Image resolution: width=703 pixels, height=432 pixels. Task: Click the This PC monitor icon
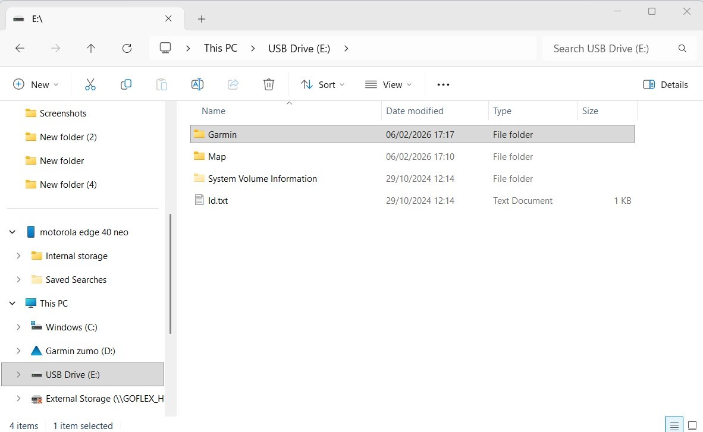[30, 304]
